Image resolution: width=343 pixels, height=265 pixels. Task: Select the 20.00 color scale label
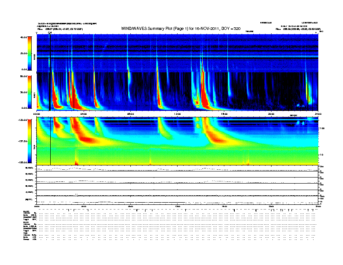(x=23, y=53)
